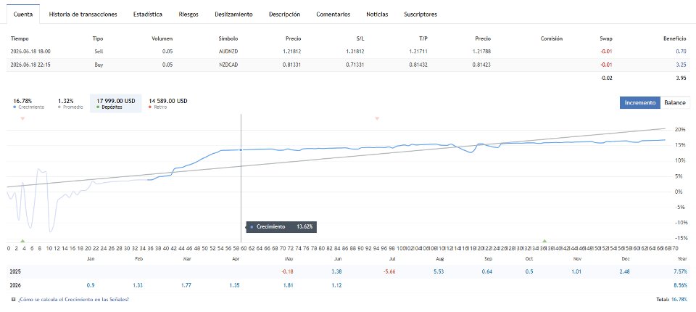Click the green deposit triangle near week 136
Viewport: 696px width, 312px height.
click(544, 240)
